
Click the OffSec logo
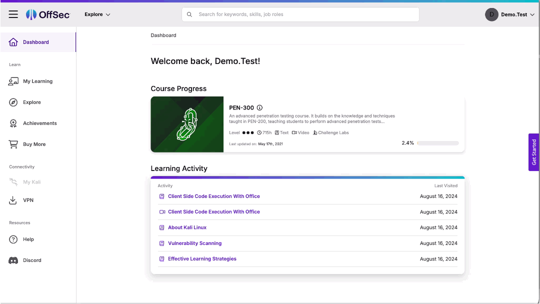(47, 14)
